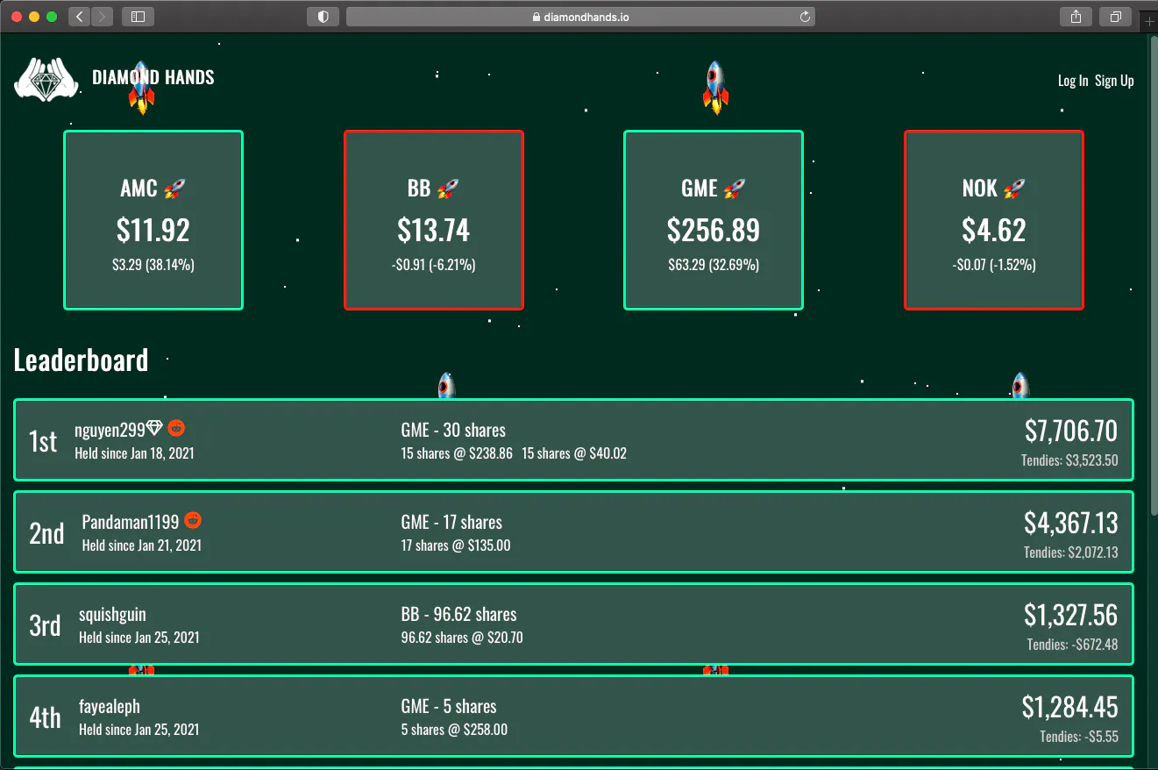Click Held since Jan 18, 2021
This screenshot has height=770, width=1158.
pyautogui.click(x=135, y=453)
